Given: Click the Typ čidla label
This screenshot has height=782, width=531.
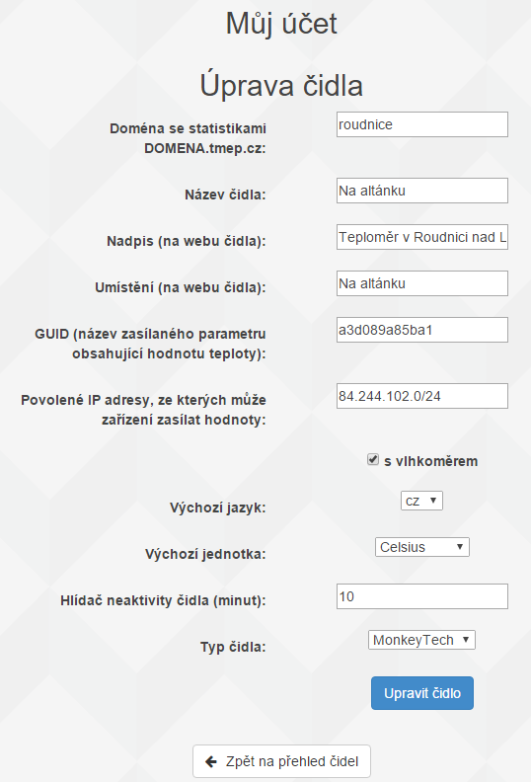Looking at the screenshot, I should click(x=233, y=647).
